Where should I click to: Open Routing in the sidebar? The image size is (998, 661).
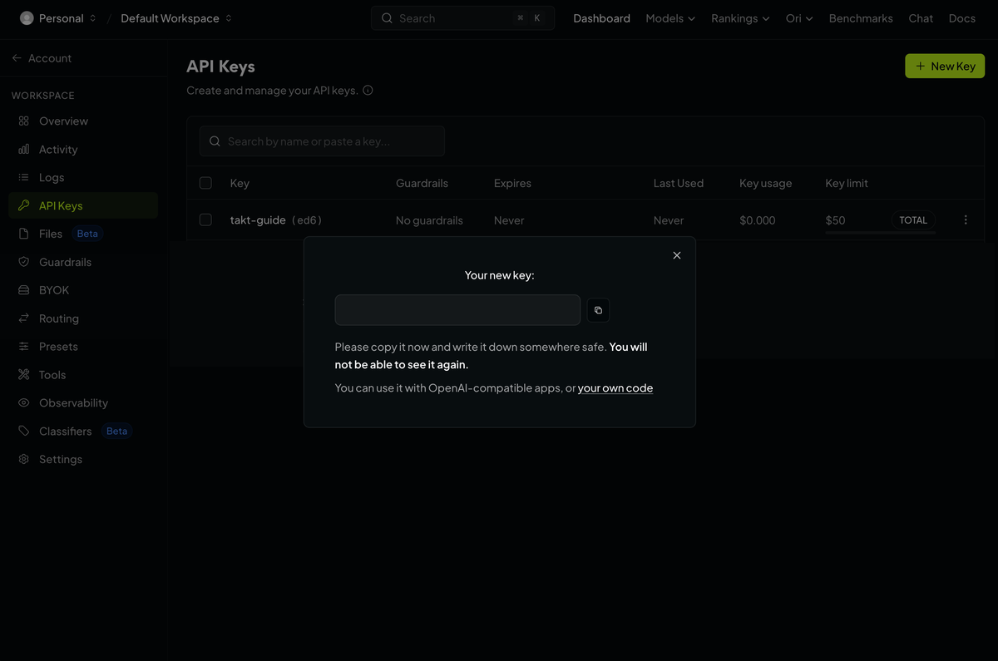tap(83, 318)
